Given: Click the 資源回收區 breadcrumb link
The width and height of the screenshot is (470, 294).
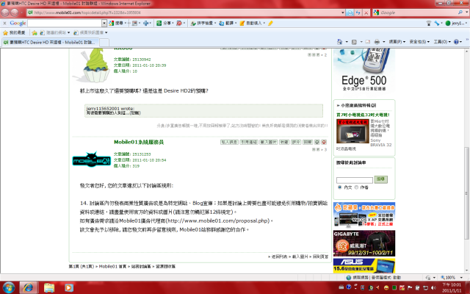Looking at the screenshot, I should click(x=165, y=266).
